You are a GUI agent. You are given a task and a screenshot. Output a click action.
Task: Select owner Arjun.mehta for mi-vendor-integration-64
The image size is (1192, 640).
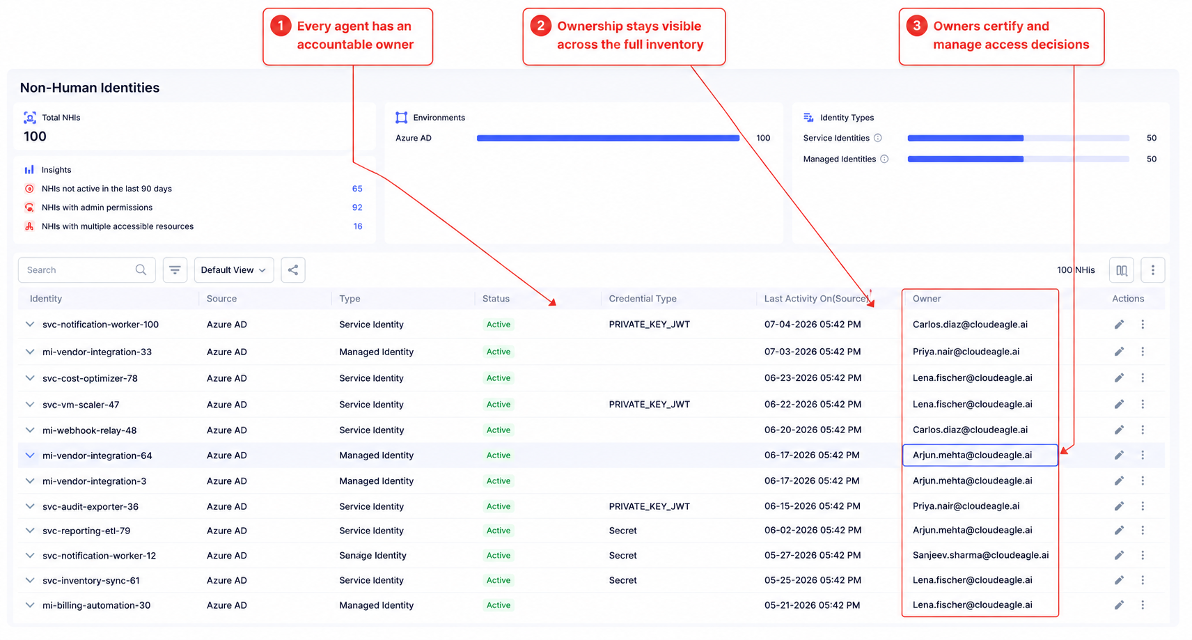(x=980, y=455)
